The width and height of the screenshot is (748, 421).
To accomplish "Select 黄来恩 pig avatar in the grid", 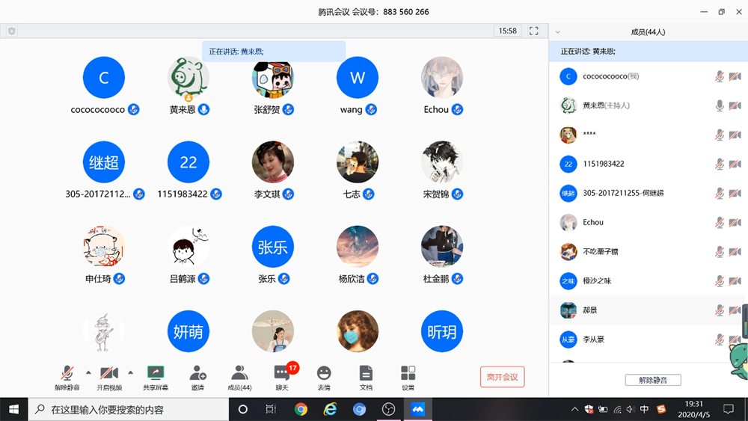I will [x=188, y=78].
